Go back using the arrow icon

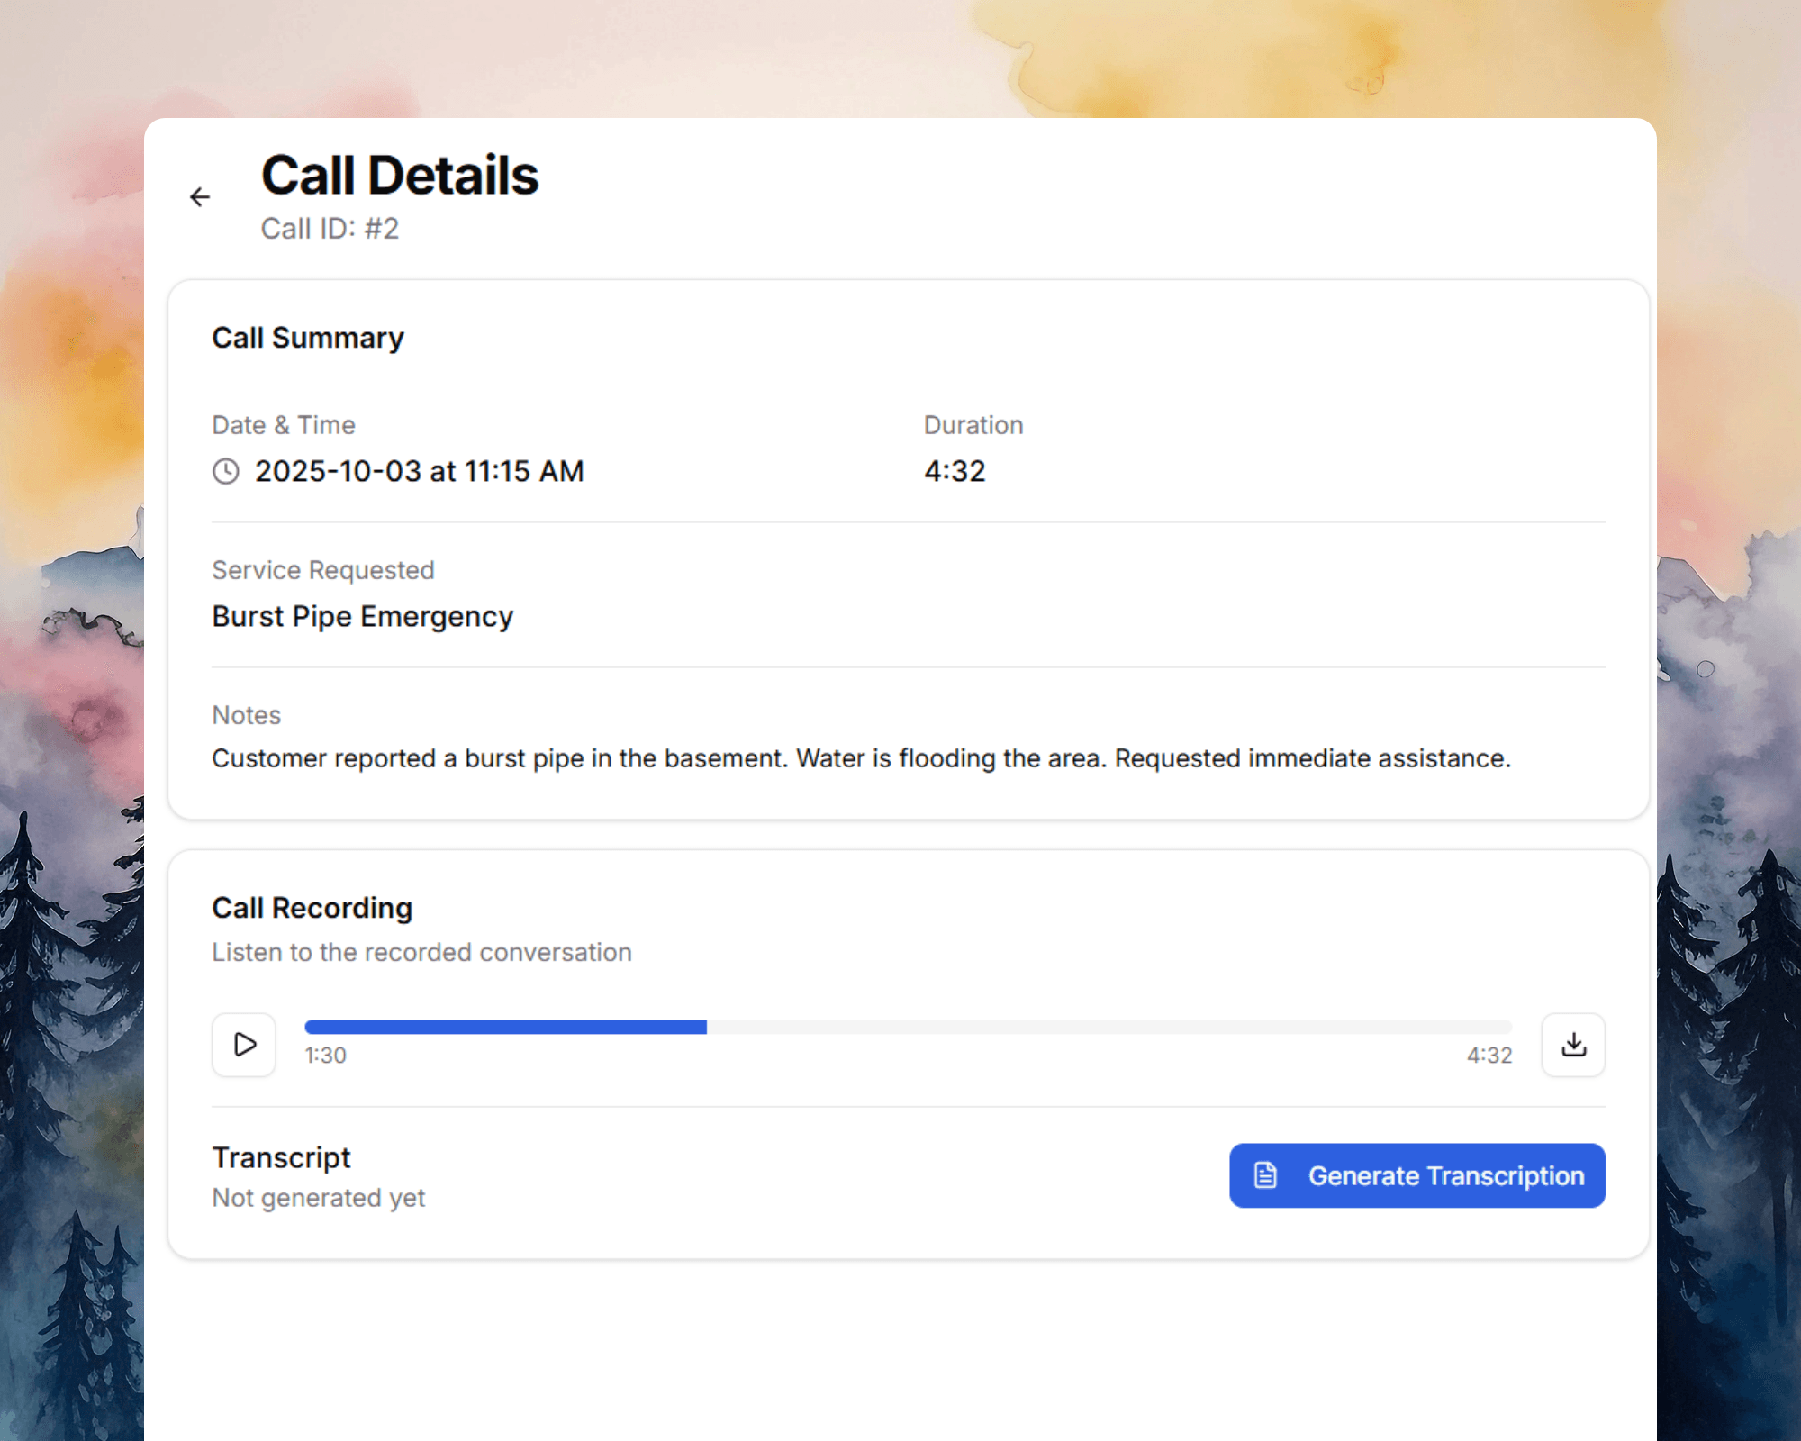coord(200,196)
